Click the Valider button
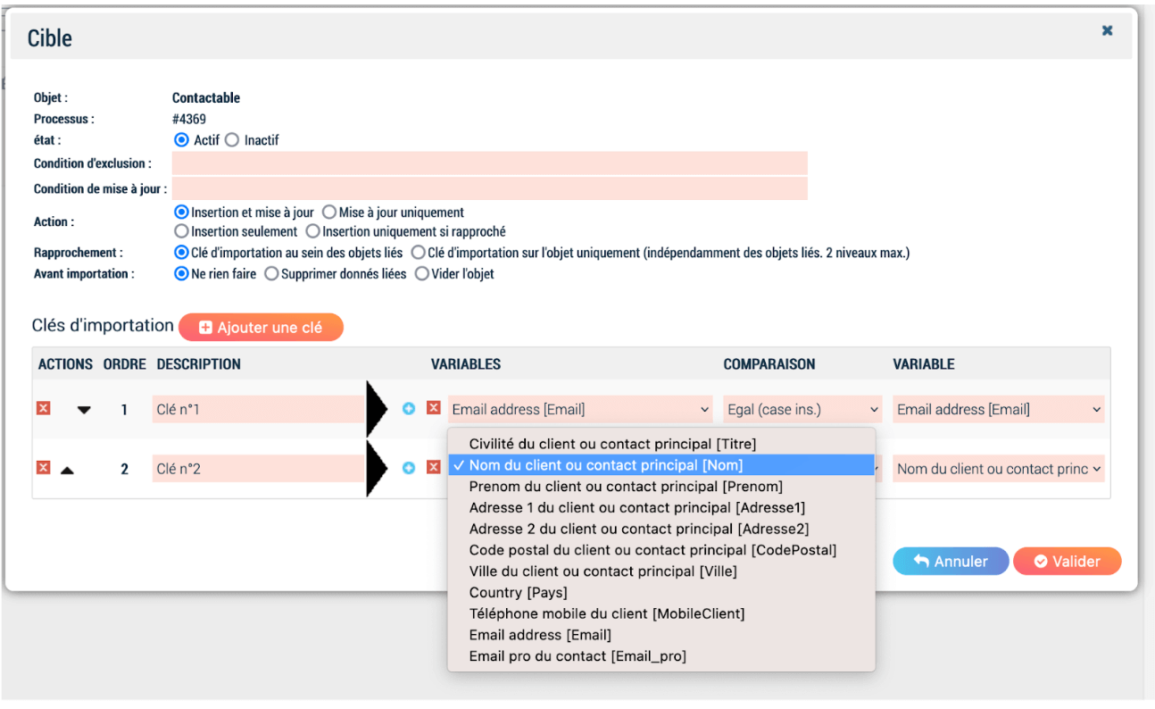Image resolution: width=1155 pixels, height=709 pixels. (x=1067, y=562)
